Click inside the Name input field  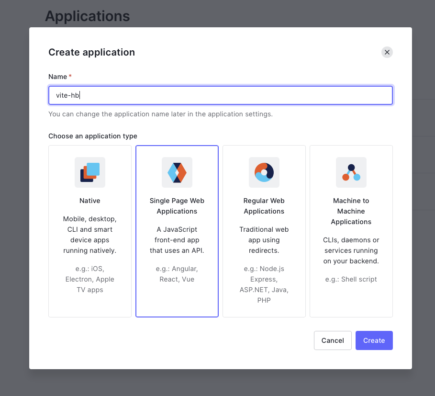click(x=220, y=95)
